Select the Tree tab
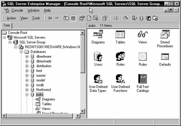 (7, 26)
